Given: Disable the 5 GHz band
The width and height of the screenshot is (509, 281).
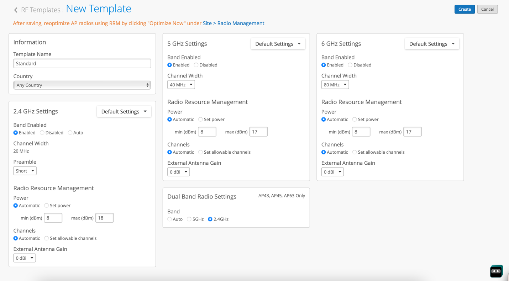Looking at the screenshot, I should (x=196, y=65).
